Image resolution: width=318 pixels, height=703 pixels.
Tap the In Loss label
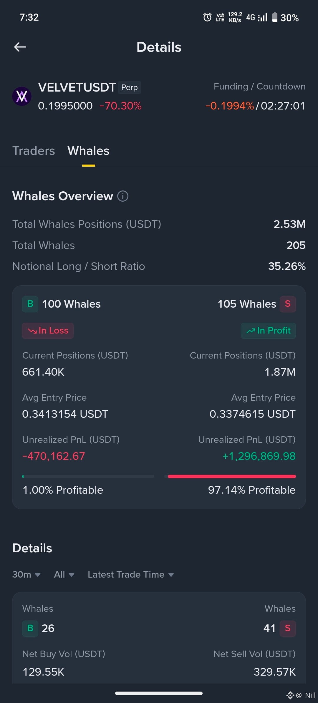pos(48,331)
